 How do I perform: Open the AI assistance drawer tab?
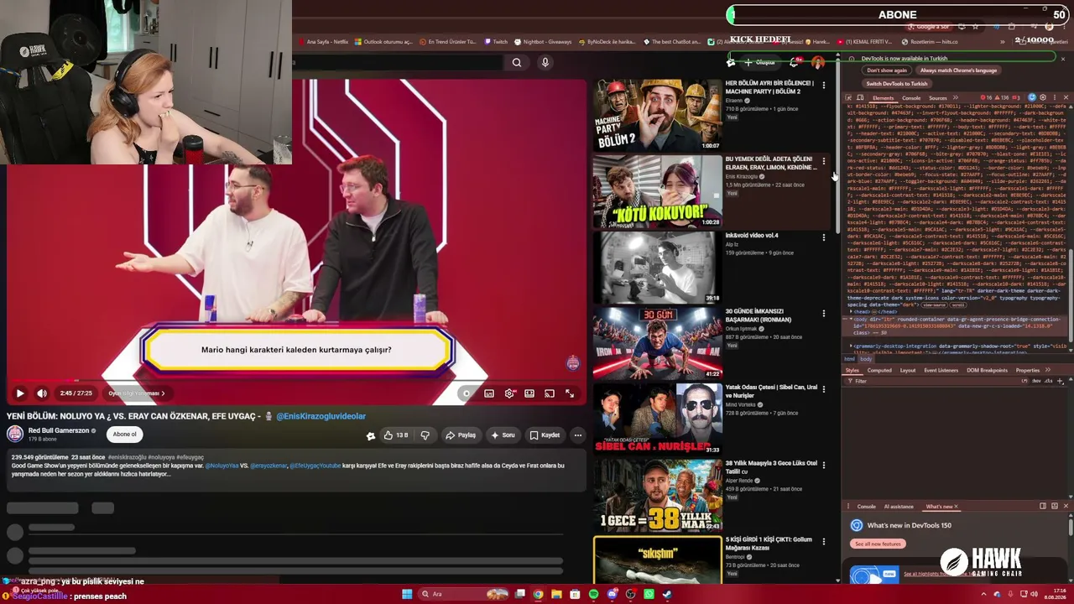click(x=899, y=507)
